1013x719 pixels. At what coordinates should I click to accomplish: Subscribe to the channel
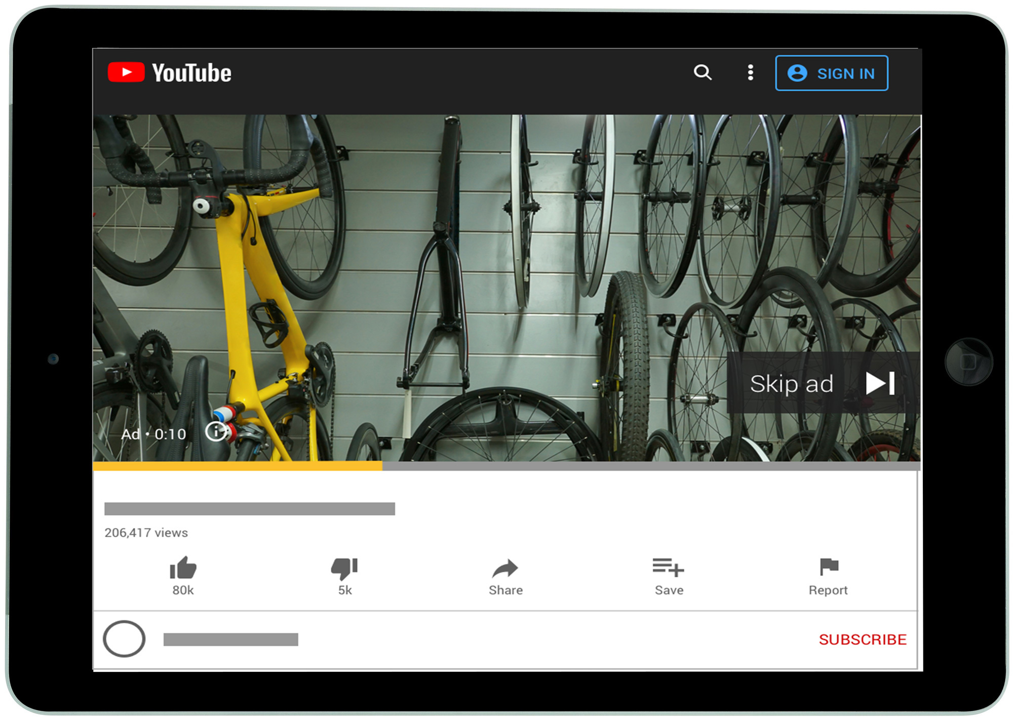pos(863,640)
